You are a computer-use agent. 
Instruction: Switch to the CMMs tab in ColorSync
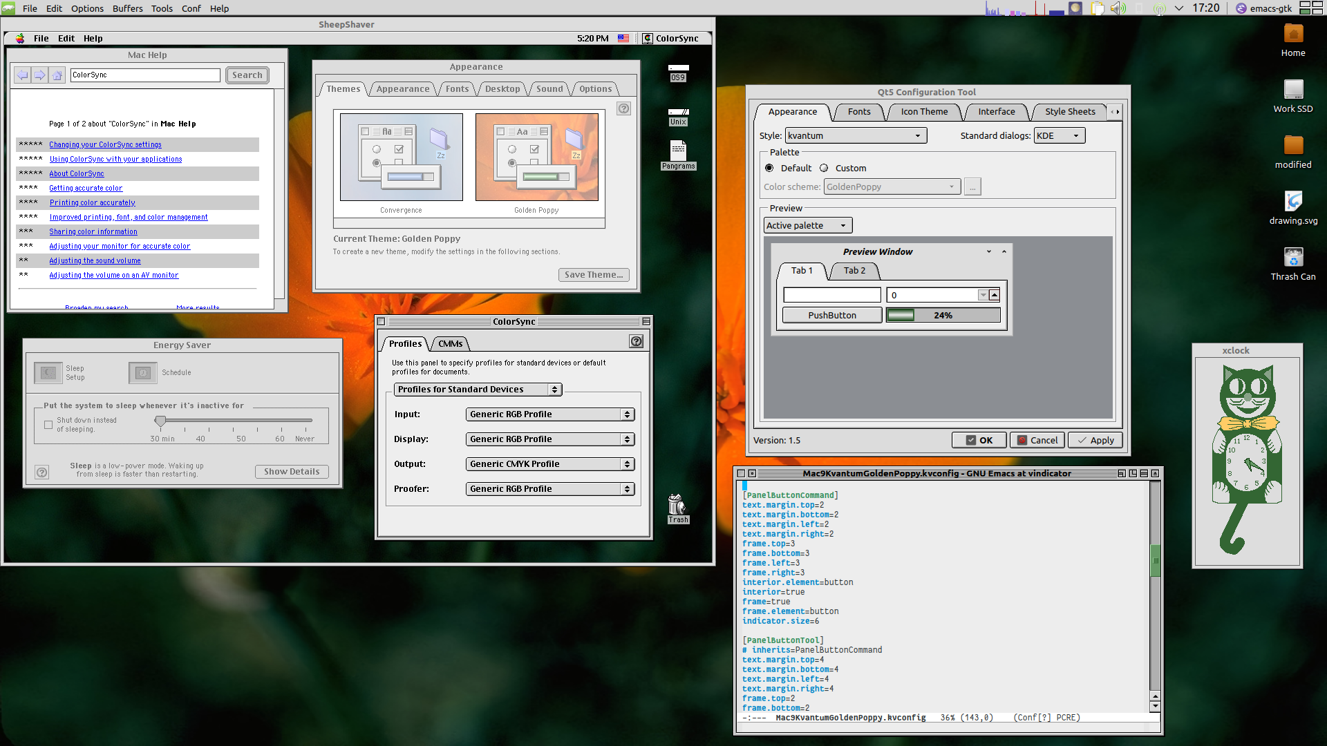click(x=451, y=343)
